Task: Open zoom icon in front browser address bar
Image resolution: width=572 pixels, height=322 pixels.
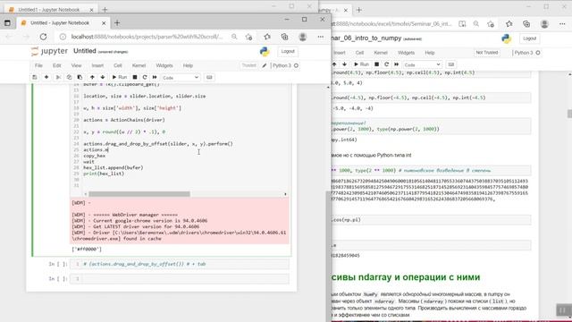Action: (234, 37)
